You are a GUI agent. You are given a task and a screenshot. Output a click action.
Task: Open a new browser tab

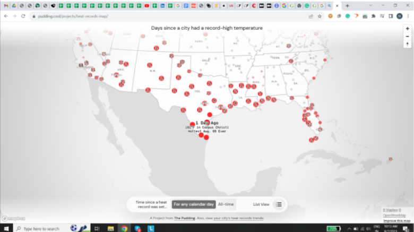tap(348, 5)
